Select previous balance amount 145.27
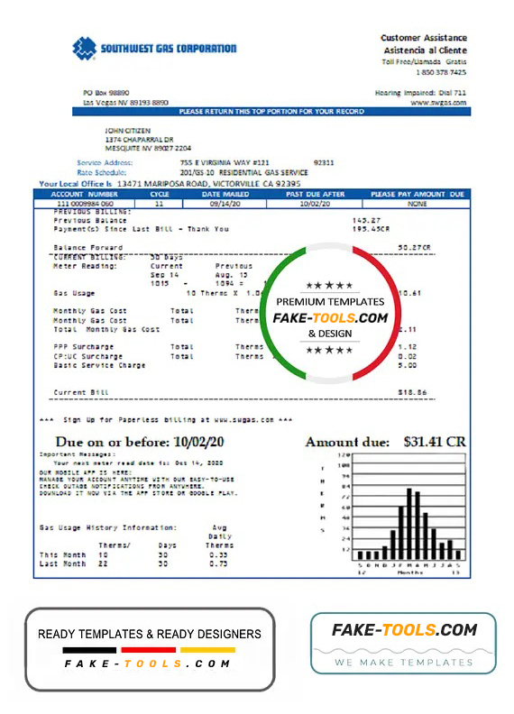 pyautogui.click(x=366, y=220)
